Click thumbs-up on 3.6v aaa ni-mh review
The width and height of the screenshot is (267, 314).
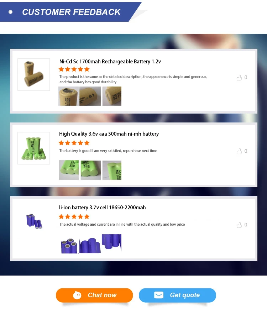[x=239, y=151]
